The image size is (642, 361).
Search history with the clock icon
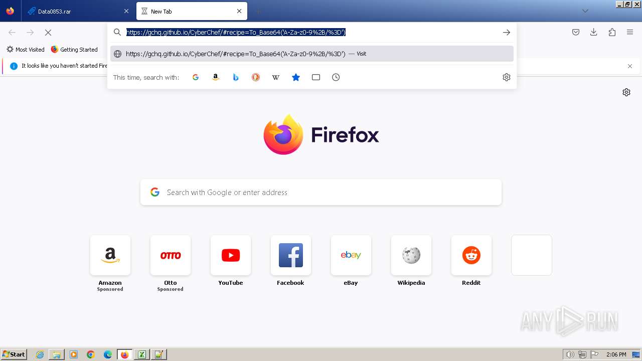tap(336, 77)
